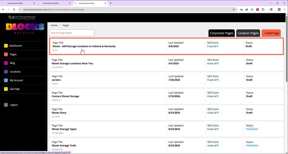288x154 pixels.
Task: Click the blue Locations sidebar icon
Action: pos(6,72)
